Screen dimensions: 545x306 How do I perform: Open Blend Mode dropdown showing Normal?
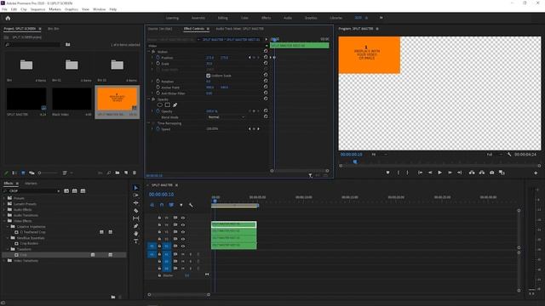click(x=227, y=117)
